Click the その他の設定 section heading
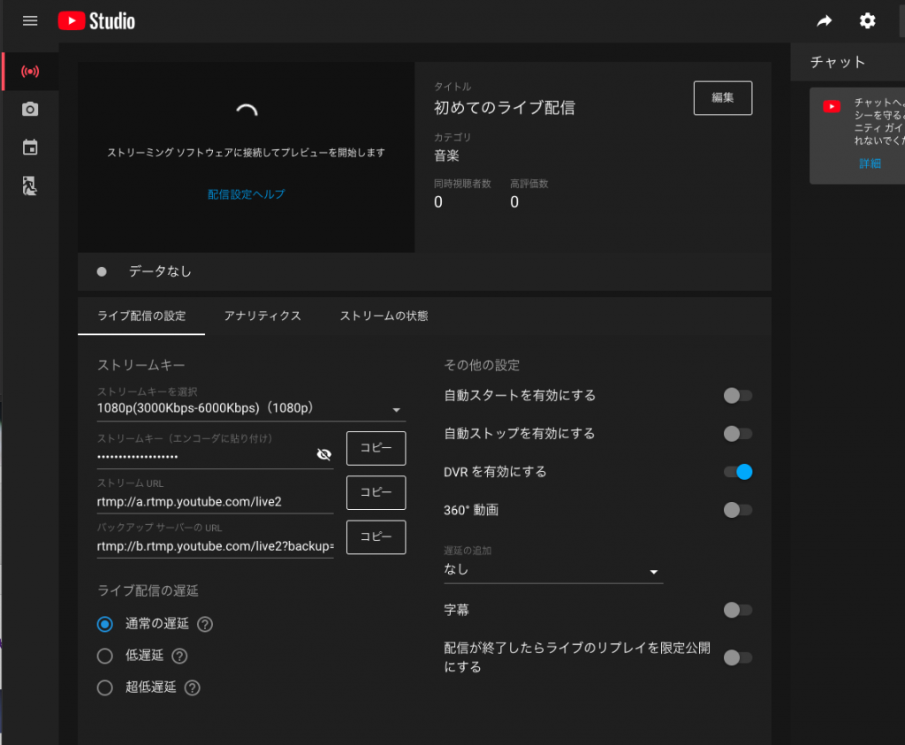Screen dimensions: 905x745 tap(482, 365)
